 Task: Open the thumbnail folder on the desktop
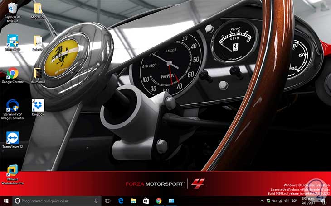point(38,75)
